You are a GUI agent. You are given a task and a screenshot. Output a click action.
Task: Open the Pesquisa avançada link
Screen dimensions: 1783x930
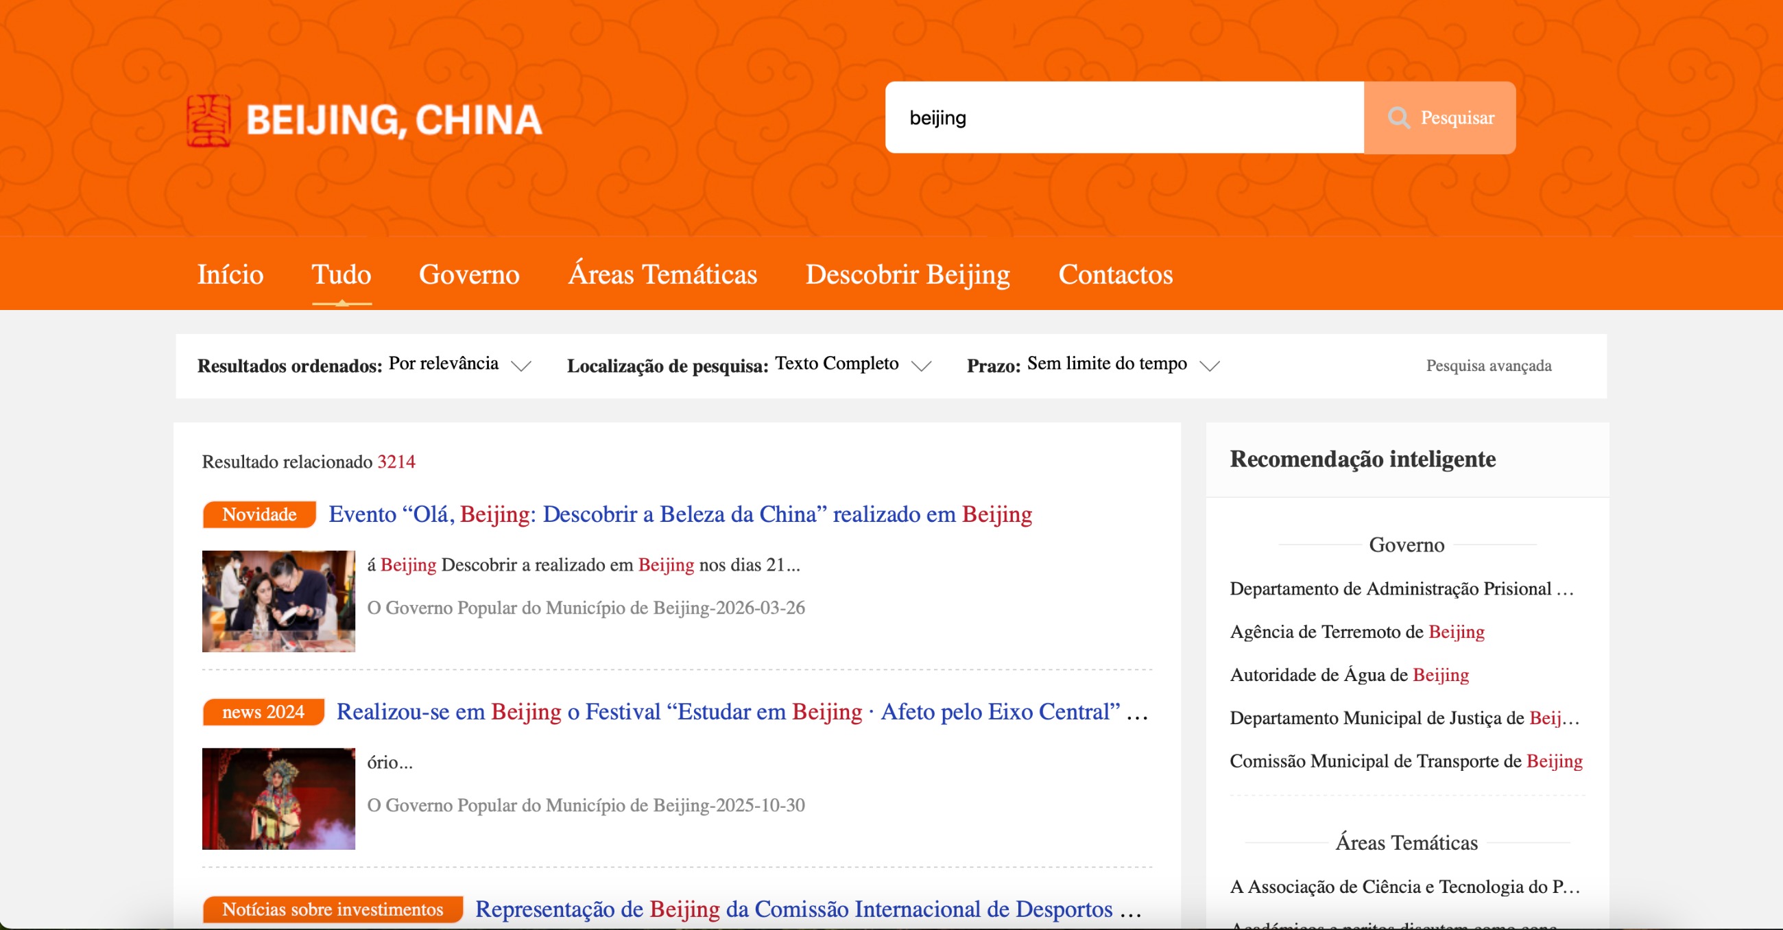tap(1488, 366)
